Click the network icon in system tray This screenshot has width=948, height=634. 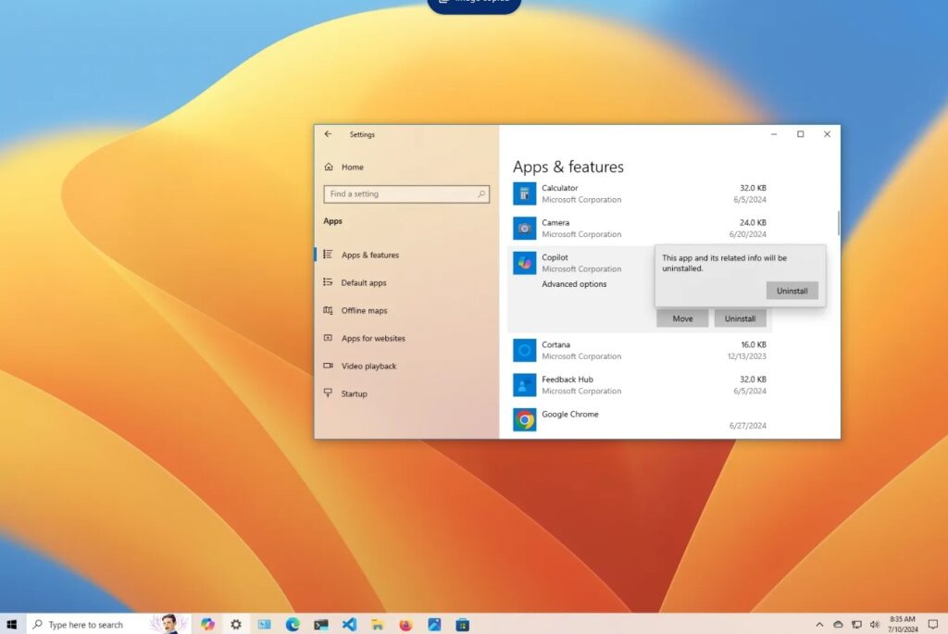[856, 625]
